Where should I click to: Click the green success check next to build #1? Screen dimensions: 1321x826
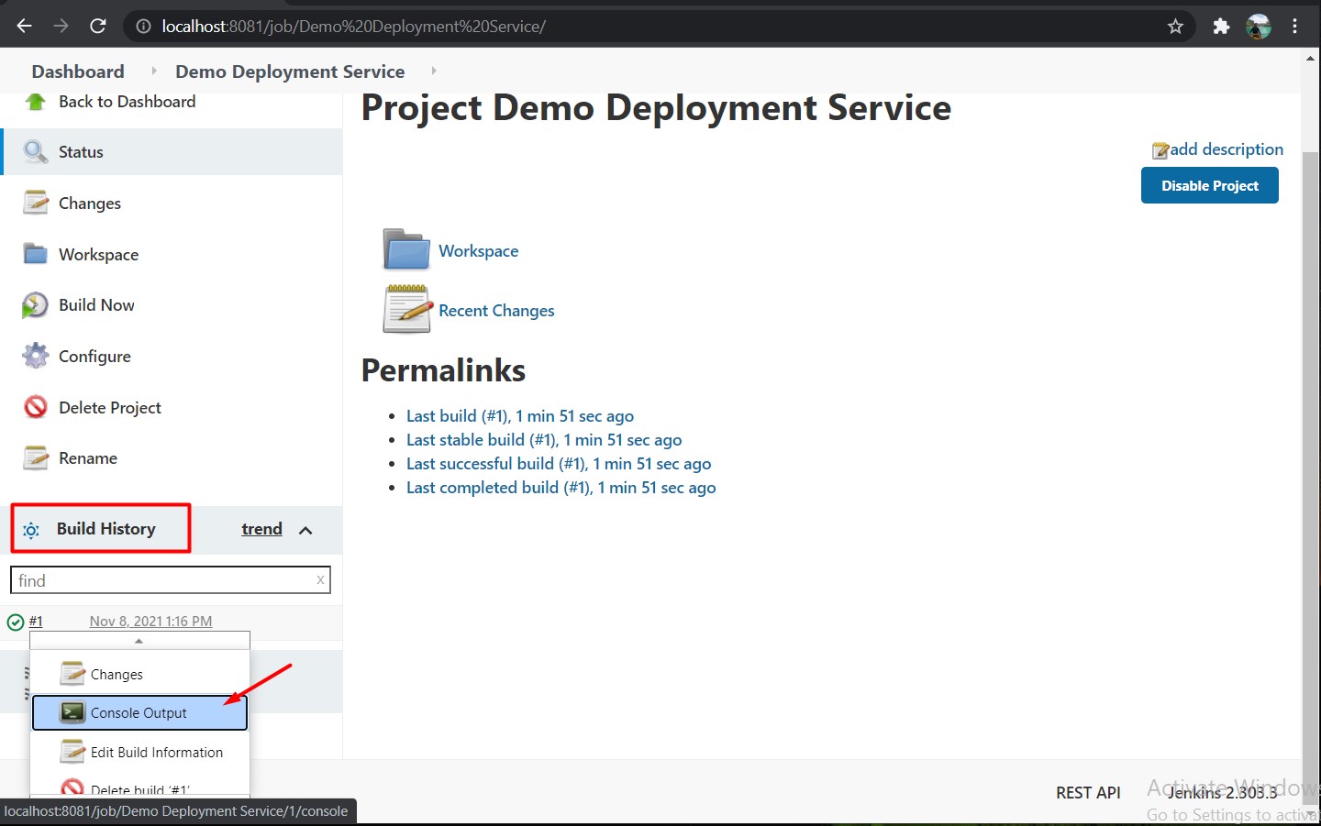pyautogui.click(x=16, y=621)
